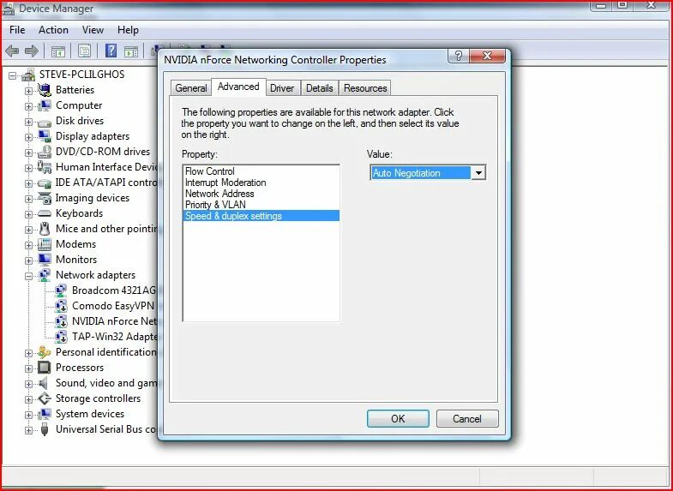Click the Display adapters icon

click(x=45, y=136)
